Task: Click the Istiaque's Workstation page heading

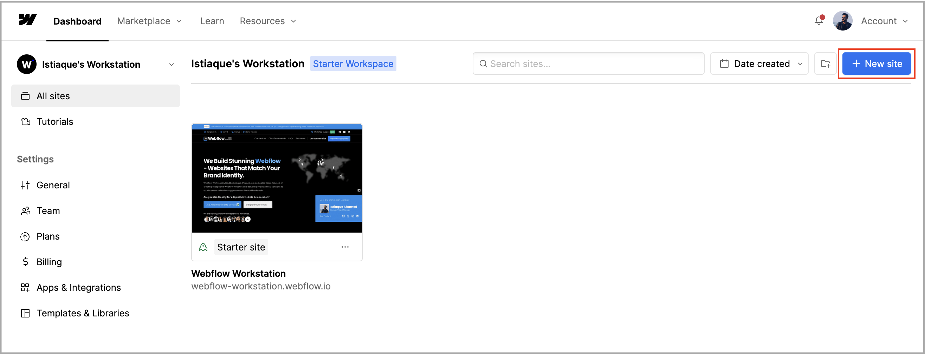Action: tap(247, 64)
